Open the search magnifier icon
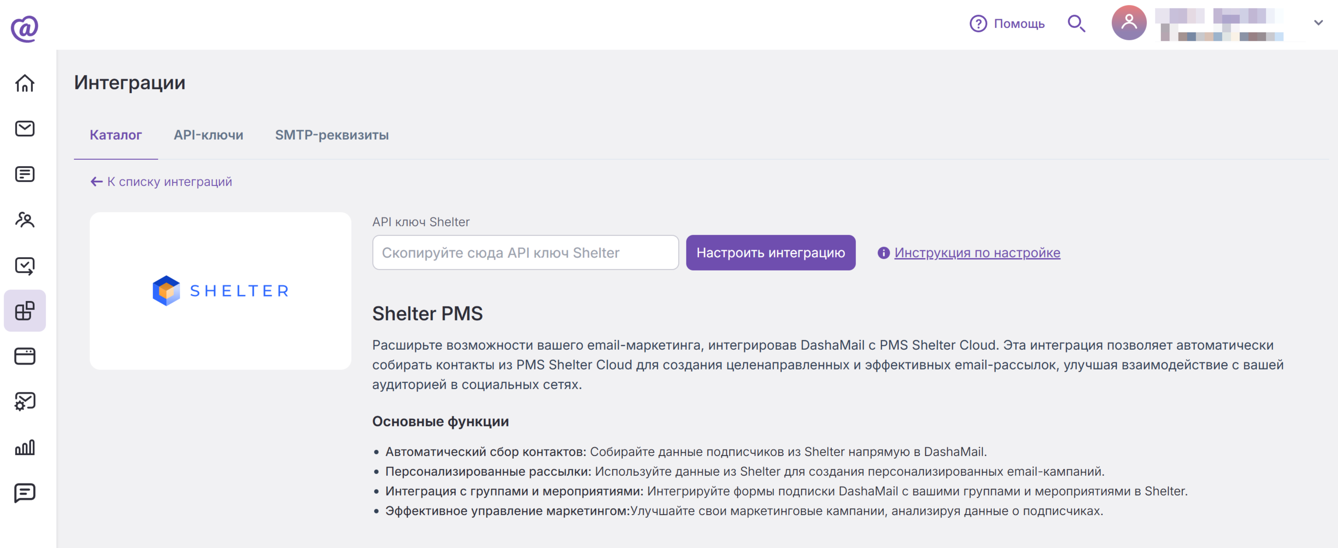 coord(1076,23)
